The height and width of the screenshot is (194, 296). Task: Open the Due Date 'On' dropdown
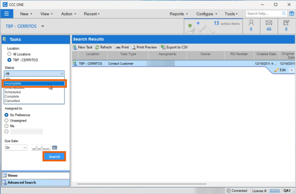[16, 147]
